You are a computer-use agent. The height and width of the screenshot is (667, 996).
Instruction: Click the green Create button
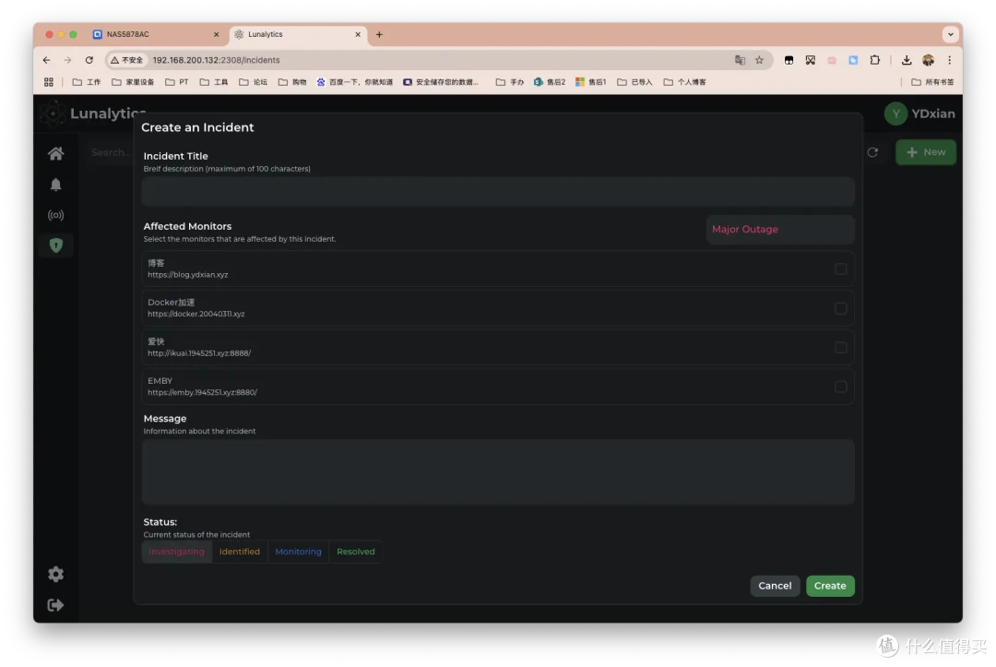coord(830,586)
